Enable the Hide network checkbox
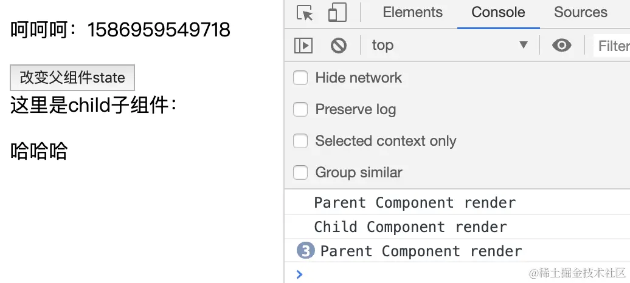The width and height of the screenshot is (630, 283). click(x=300, y=78)
